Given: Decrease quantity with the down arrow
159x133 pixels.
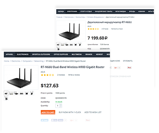Looking at the screenshot, I should (x=61, y=107).
